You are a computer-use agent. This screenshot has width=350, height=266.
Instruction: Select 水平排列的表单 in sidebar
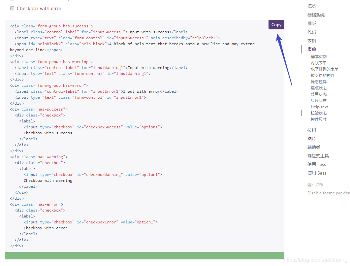tap(325, 69)
